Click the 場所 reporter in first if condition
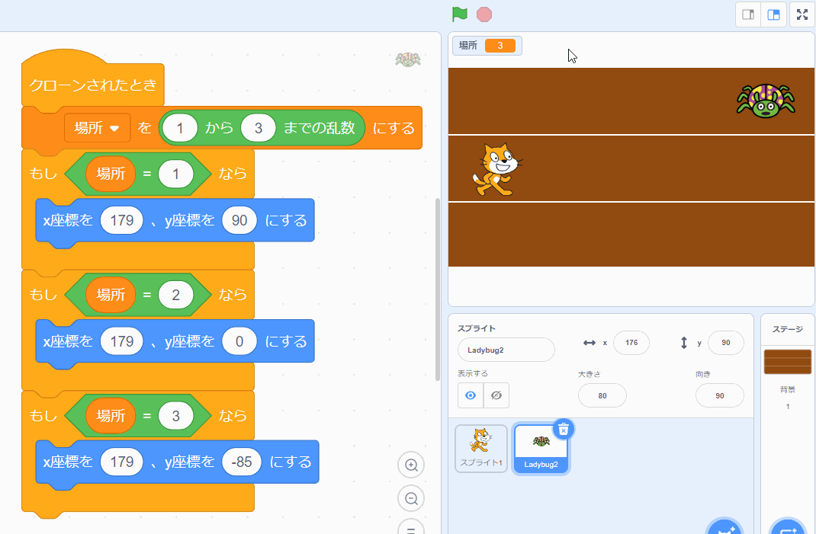816x534 pixels. (111, 174)
